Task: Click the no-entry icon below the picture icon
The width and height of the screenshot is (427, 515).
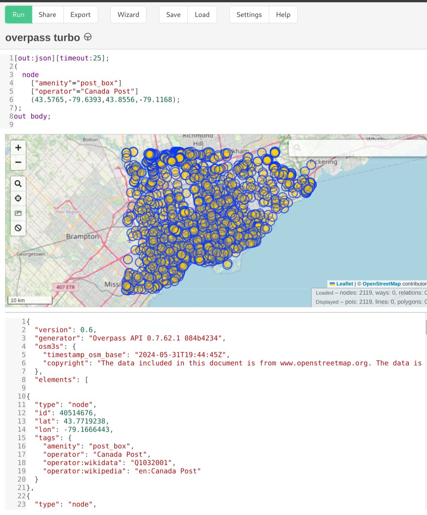Action: [x=18, y=228]
